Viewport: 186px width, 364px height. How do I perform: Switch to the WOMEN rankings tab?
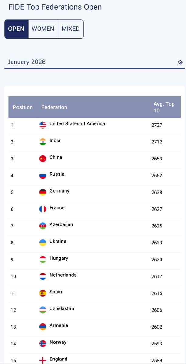(43, 29)
